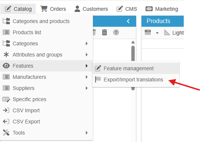This screenshot has width=200, height=142.
Task: Open dropdown arrow in Products toolbar
Action: coord(157,33)
